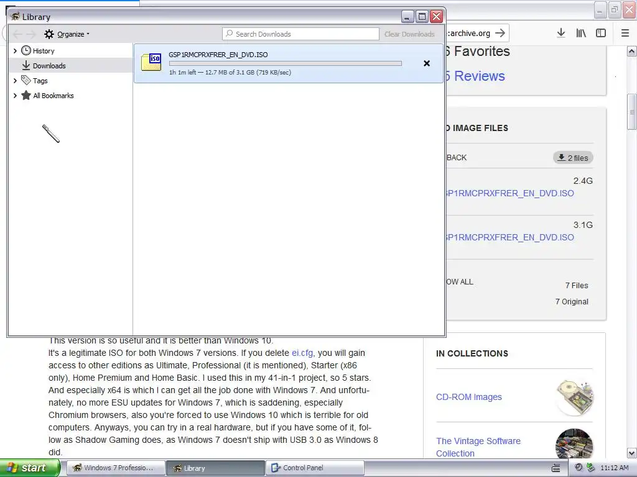
Task: Toggle the Firefox sidebar icon
Action: (x=601, y=33)
